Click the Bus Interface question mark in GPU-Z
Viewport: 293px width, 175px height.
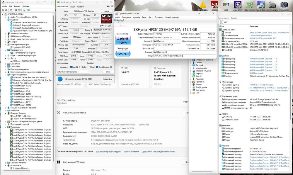point(112,33)
